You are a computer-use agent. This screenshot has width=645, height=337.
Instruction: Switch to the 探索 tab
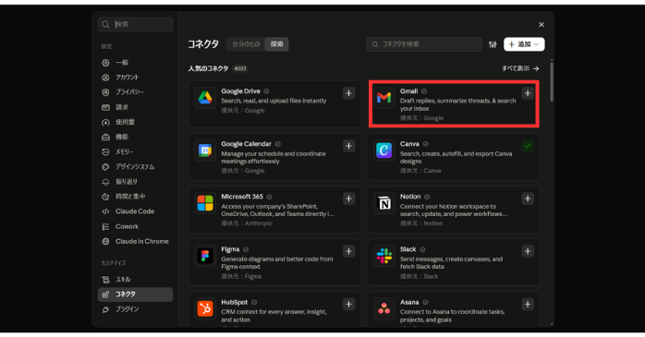pyautogui.click(x=277, y=44)
